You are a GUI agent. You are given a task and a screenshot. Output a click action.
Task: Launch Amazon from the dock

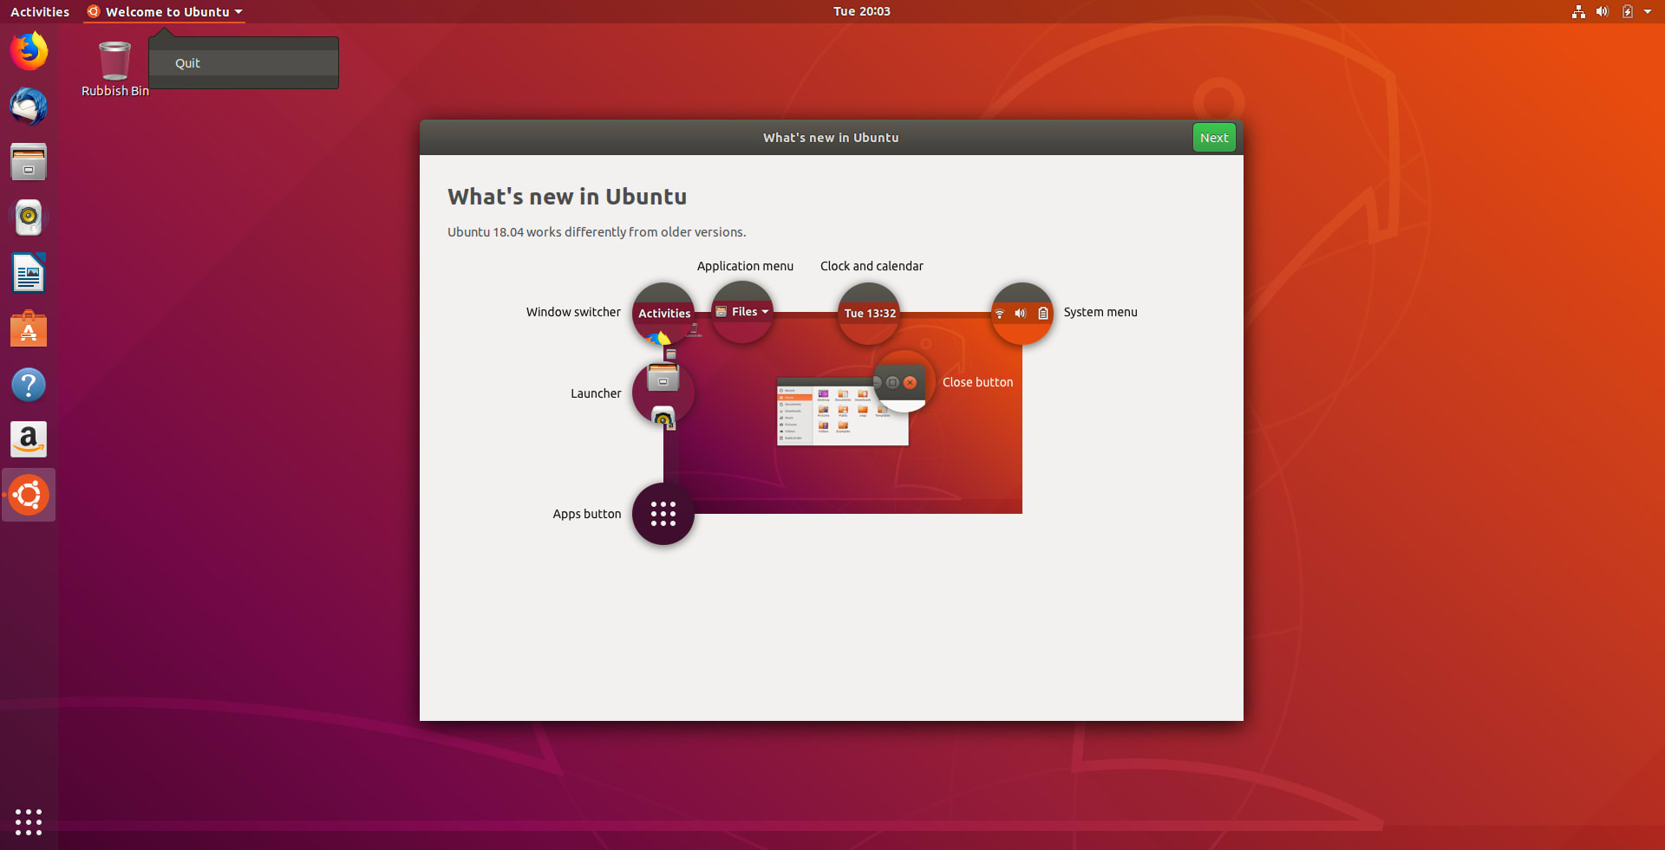click(x=29, y=439)
